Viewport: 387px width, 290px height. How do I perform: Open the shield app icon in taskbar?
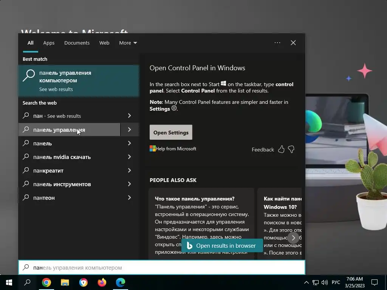tap(84, 282)
